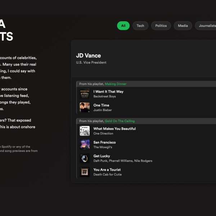Image resolution: width=216 pixels, height=216 pixels.
Task: Click Get Lucky album art thumbnail
Action: [x=85, y=158]
